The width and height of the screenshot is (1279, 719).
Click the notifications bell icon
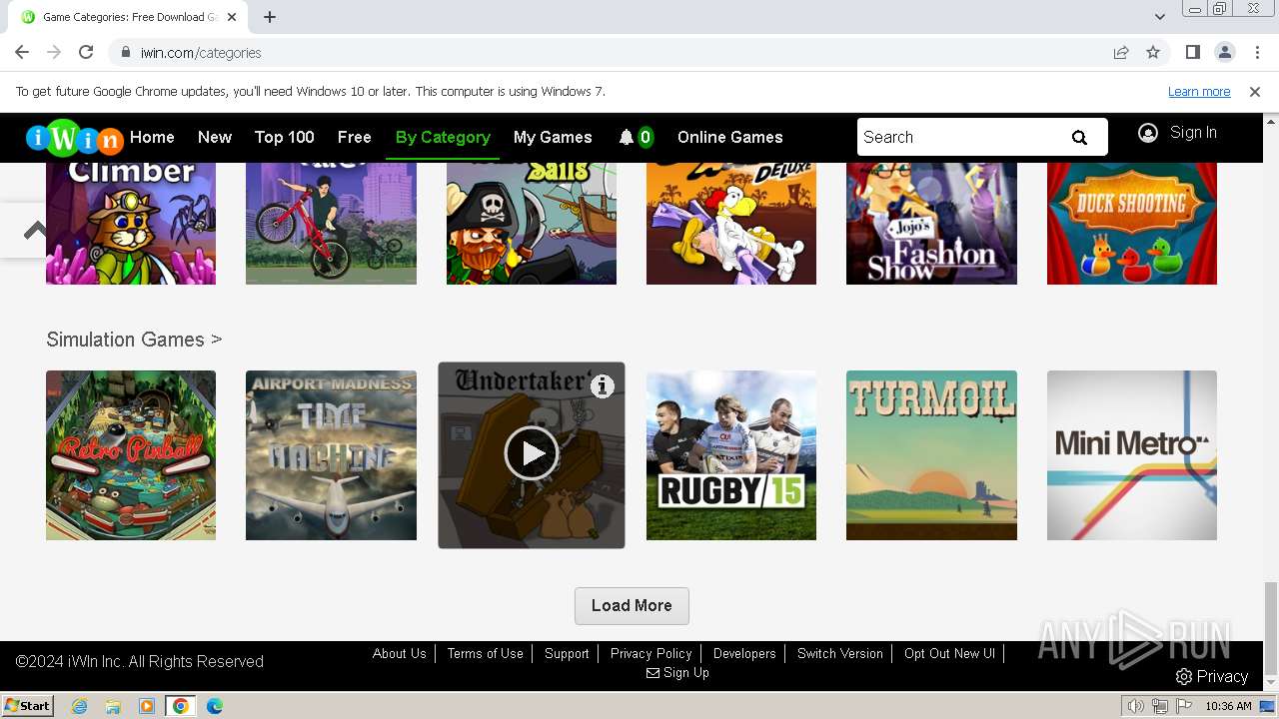pyautogui.click(x=627, y=137)
